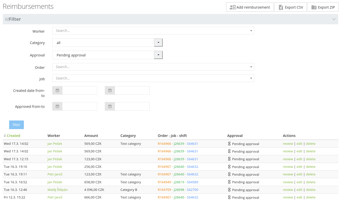Screen dimensions: 340x202
Task: Focus the Approved to date input
Action: pos(132,106)
